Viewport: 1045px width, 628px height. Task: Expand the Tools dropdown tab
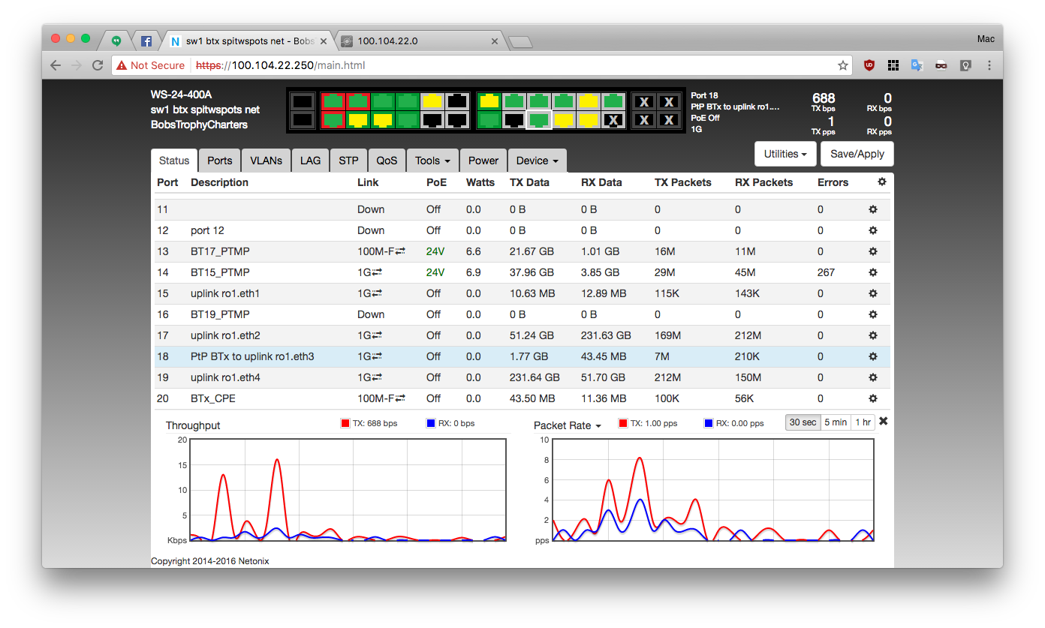click(432, 161)
